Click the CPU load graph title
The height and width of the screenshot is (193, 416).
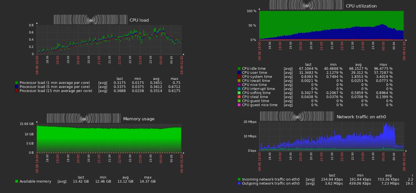139,20
